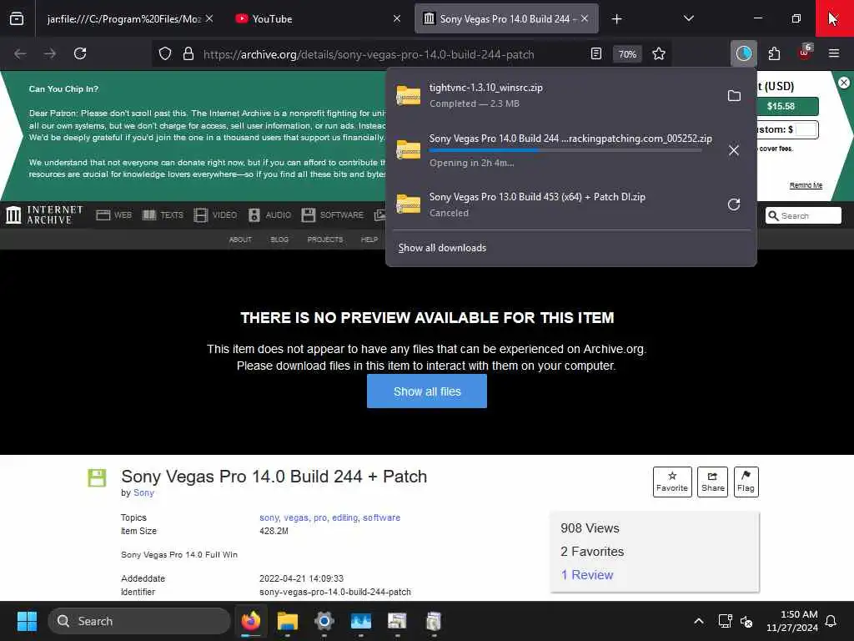This screenshot has width=854, height=641.
Task: Open containing folder for tightvnc zip
Action: pos(734,96)
